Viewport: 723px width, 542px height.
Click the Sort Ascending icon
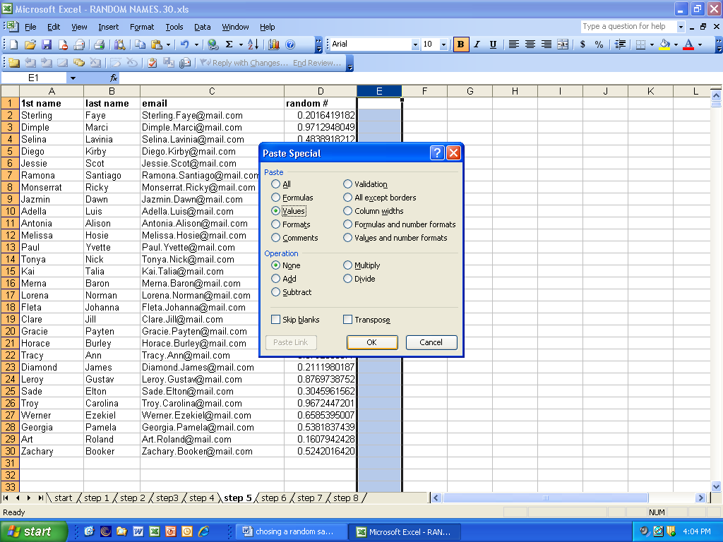click(x=253, y=44)
